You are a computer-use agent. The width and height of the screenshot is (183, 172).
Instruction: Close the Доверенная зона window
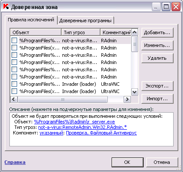tap(176, 7)
